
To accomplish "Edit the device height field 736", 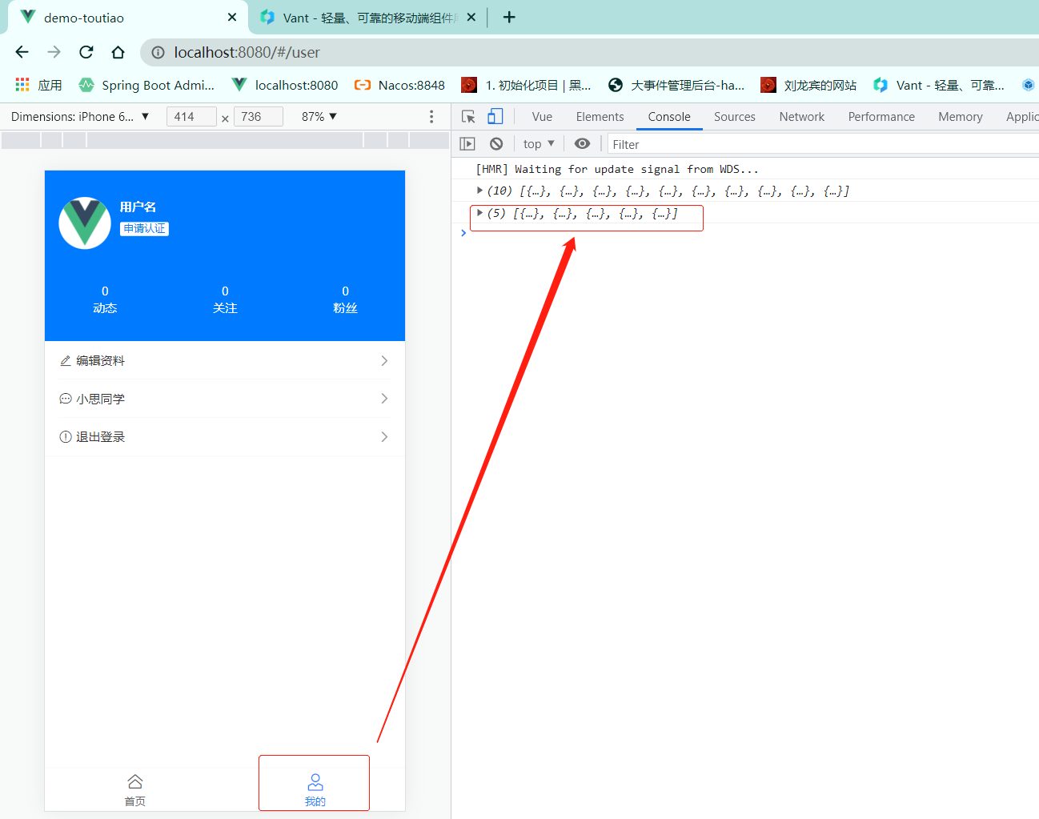I will click(x=258, y=117).
